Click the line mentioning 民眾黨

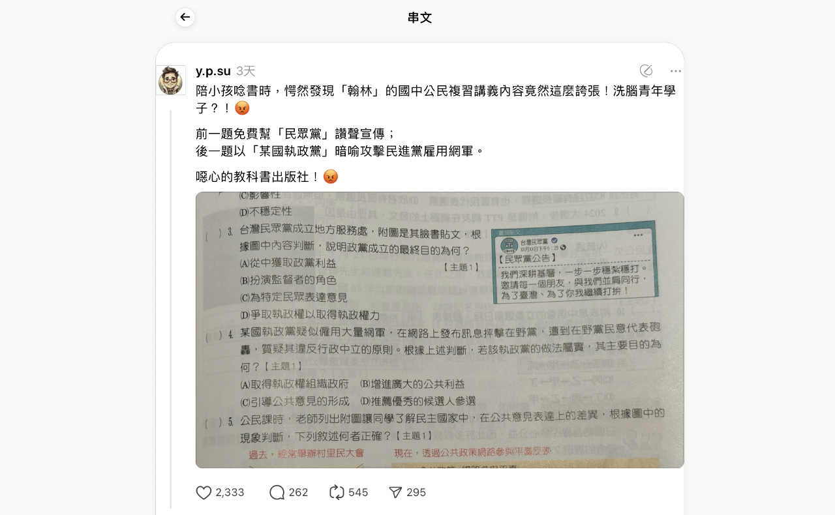[296, 134]
